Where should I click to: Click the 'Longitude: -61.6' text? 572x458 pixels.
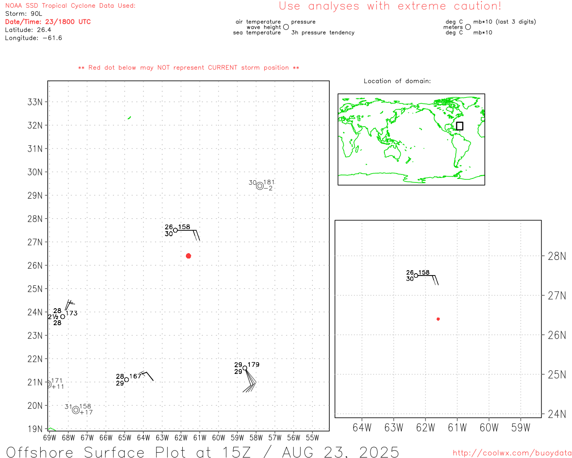34,38
